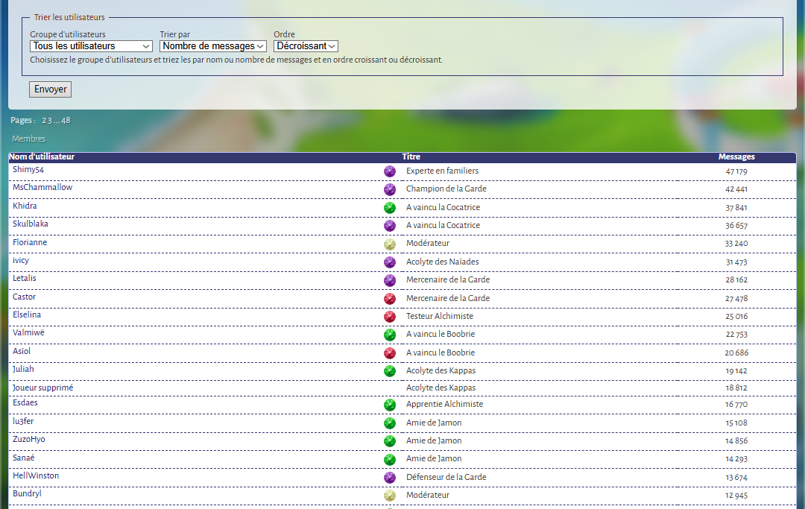Open Khidra's profile link
805x509 pixels.
click(x=25, y=206)
